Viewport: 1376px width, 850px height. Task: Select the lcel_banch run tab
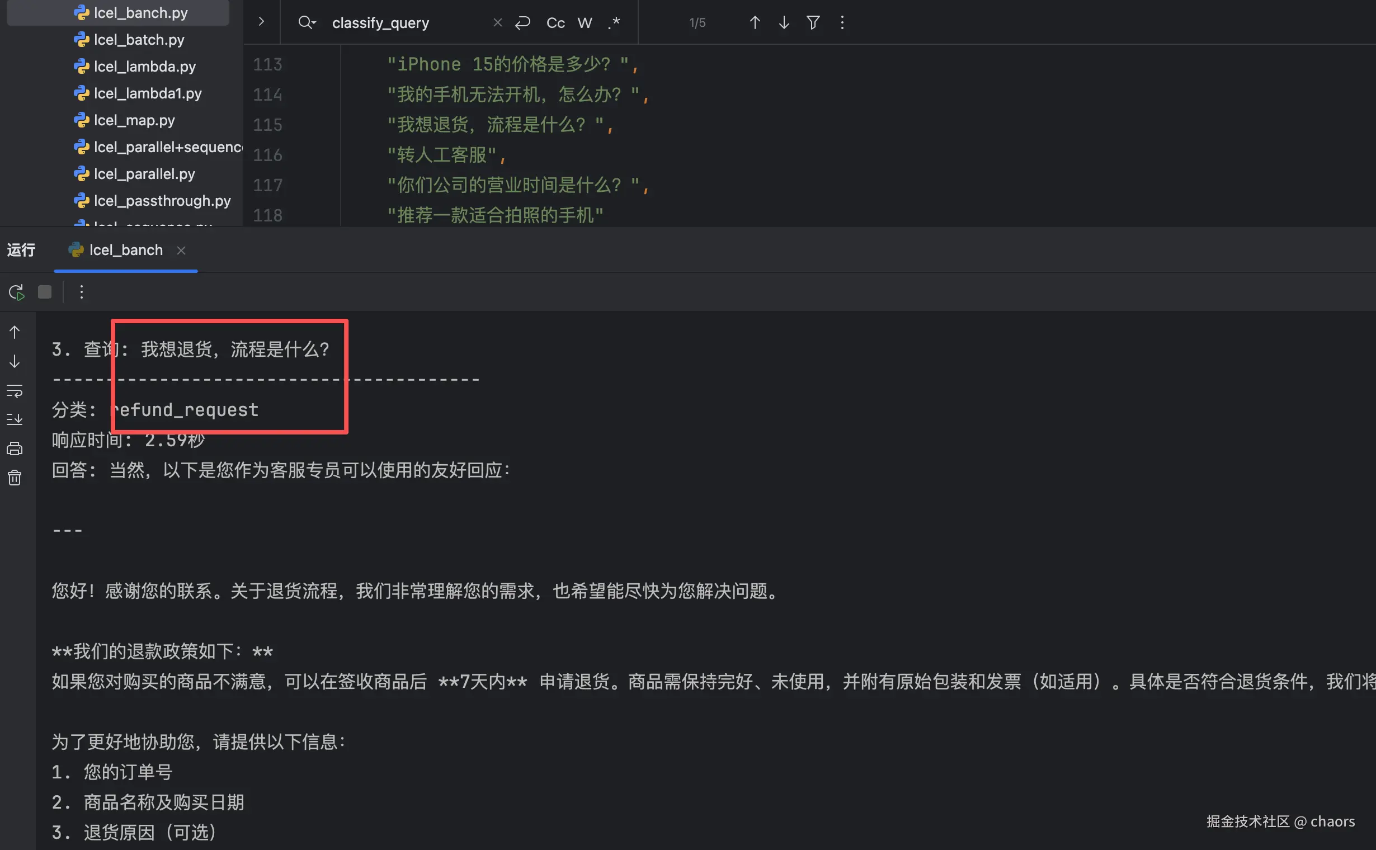pos(125,250)
